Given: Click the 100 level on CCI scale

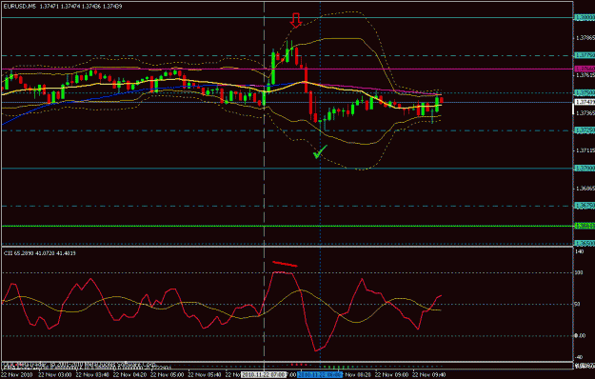Looking at the screenshot, I should [x=580, y=272].
